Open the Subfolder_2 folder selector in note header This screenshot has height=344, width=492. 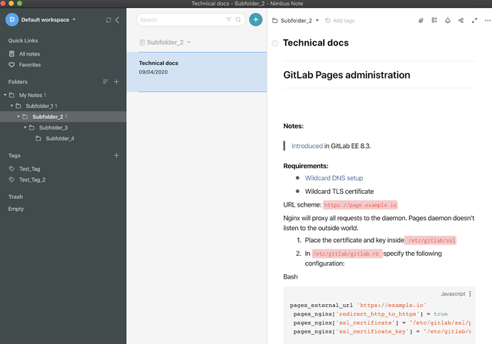tap(296, 21)
